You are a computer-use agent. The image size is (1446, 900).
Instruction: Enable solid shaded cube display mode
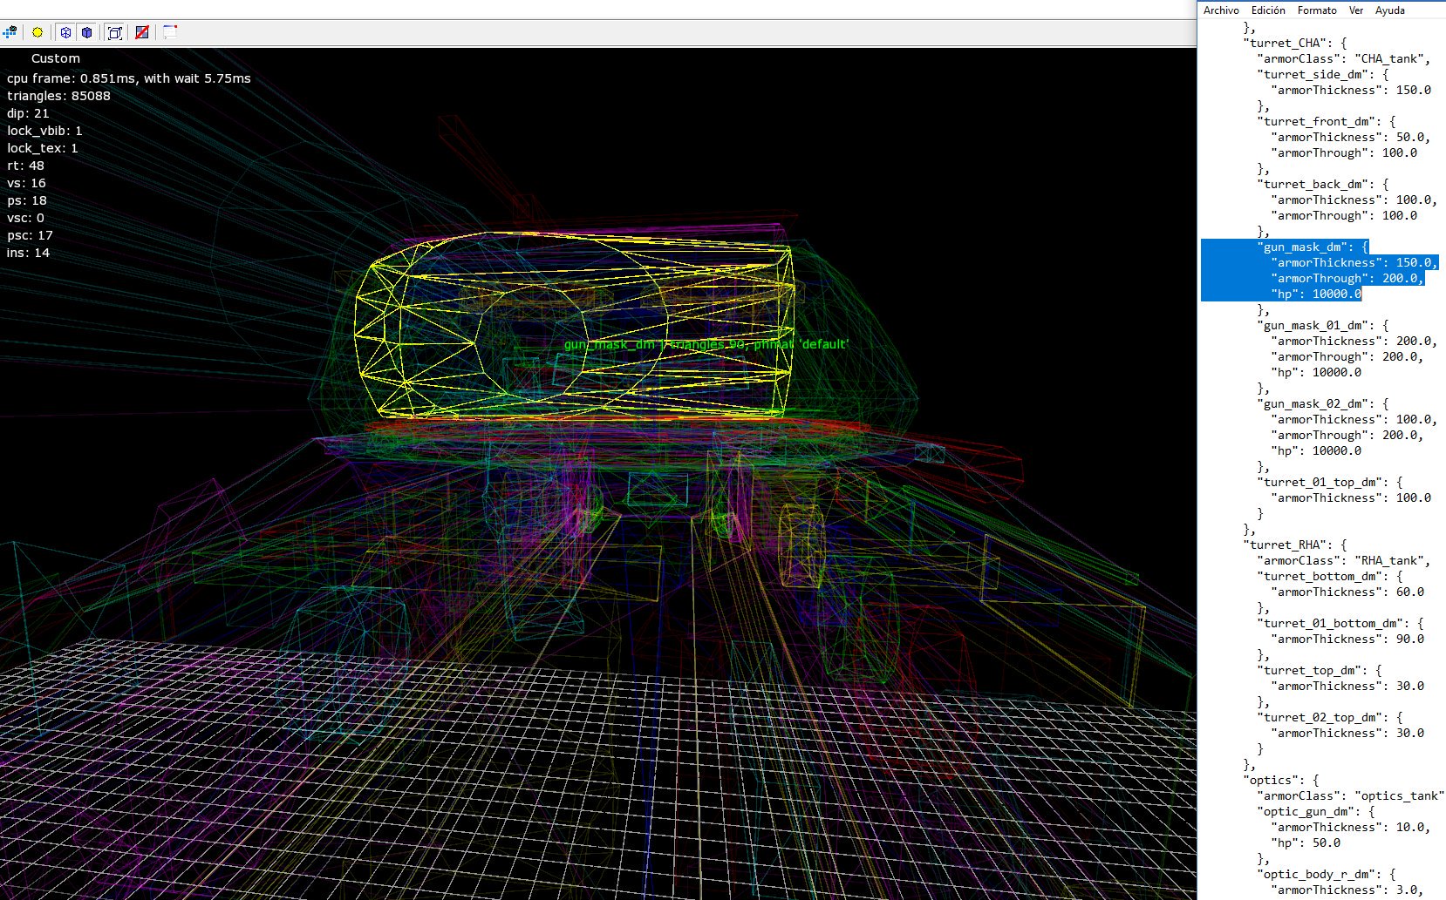pyautogui.click(x=87, y=32)
